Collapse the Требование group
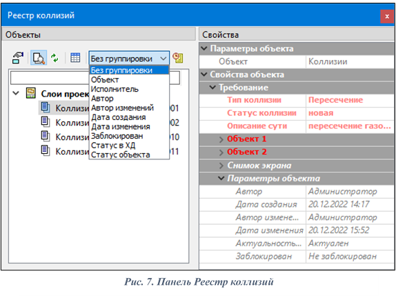The height and width of the screenshot is (298, 396). (x=213, y=88)
